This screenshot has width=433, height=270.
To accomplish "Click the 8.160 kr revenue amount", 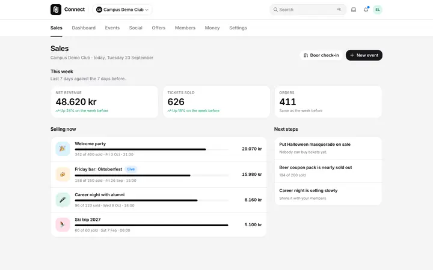I will [253, 200].
